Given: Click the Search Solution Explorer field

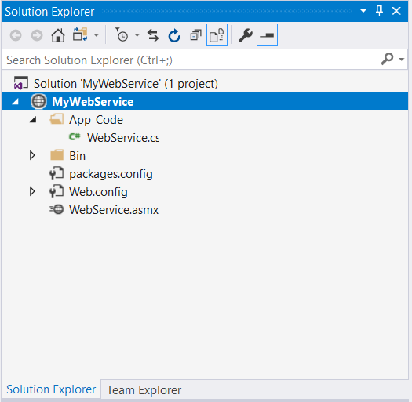Looking at the screenshot, I should pos(191,60).
